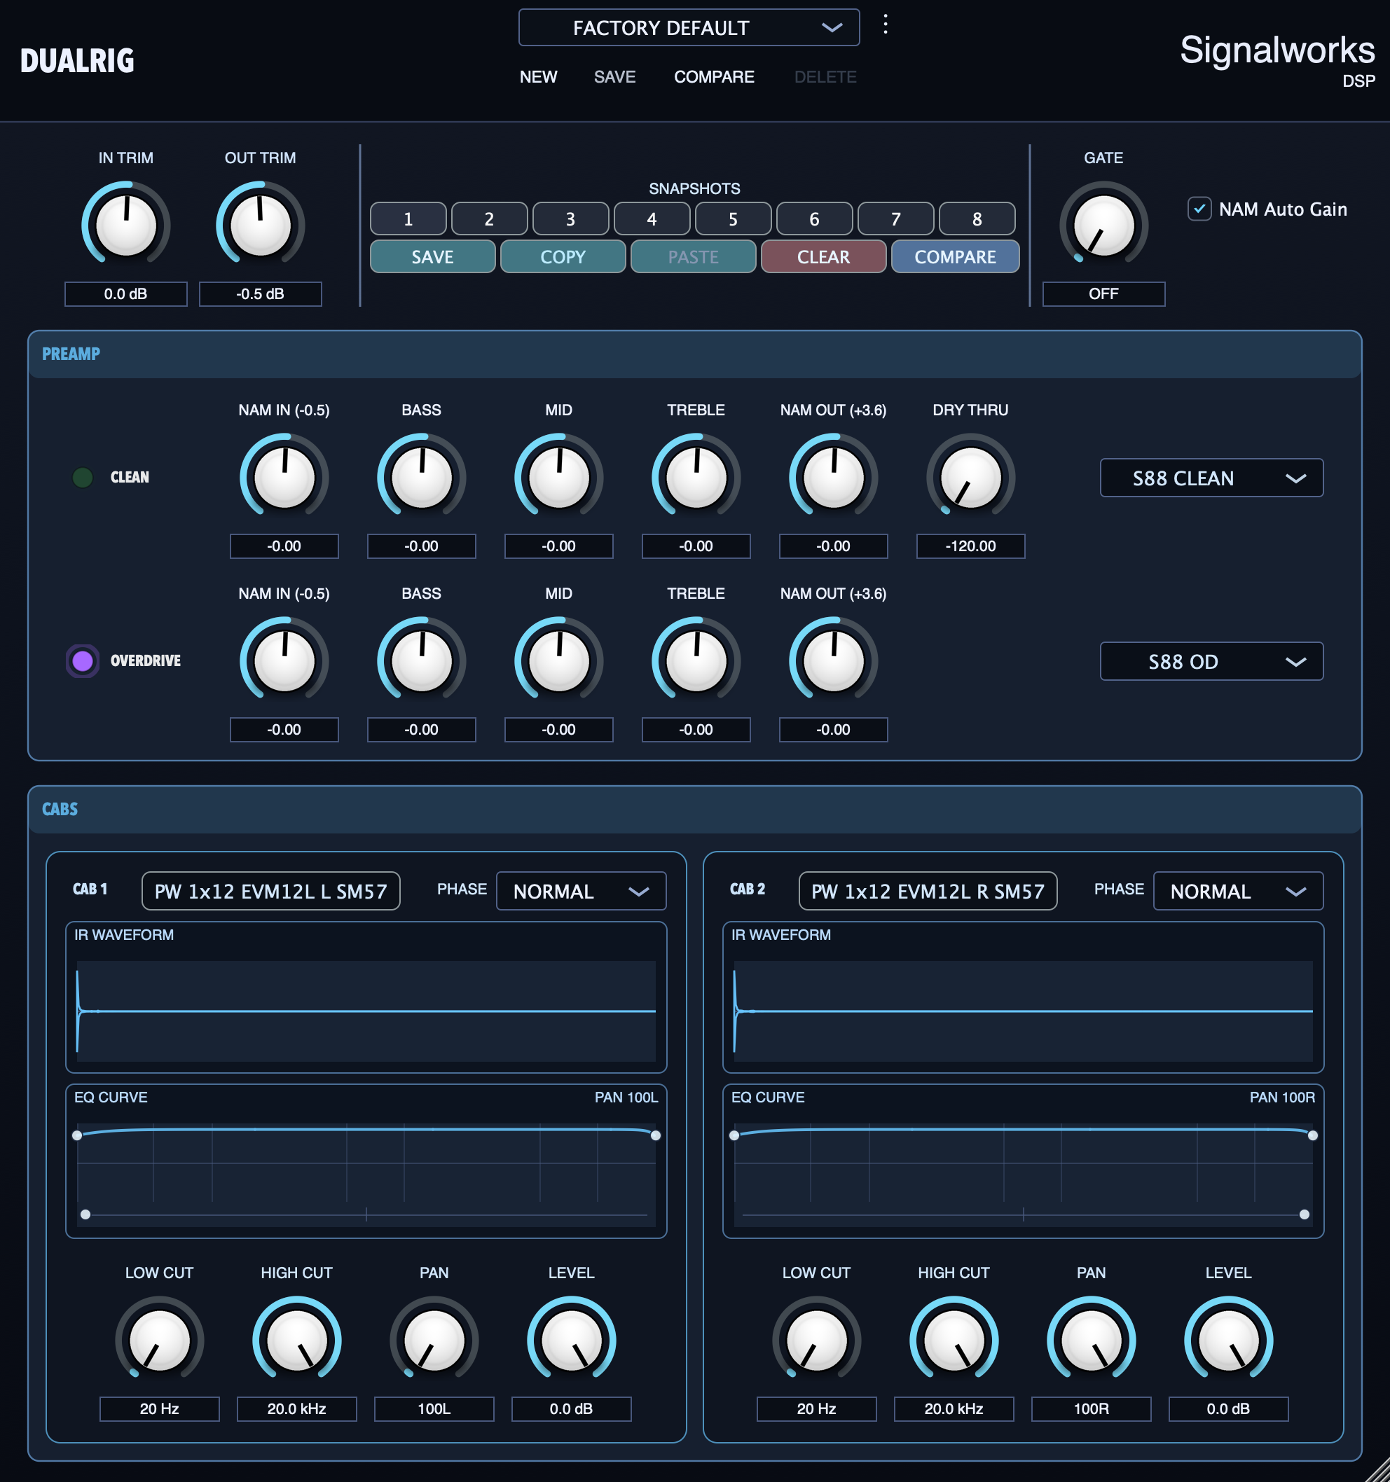Viewport: 1390px width, 1482px height.
Task: Click SAVE in the preset menu row
Action: tap(614, 77)
